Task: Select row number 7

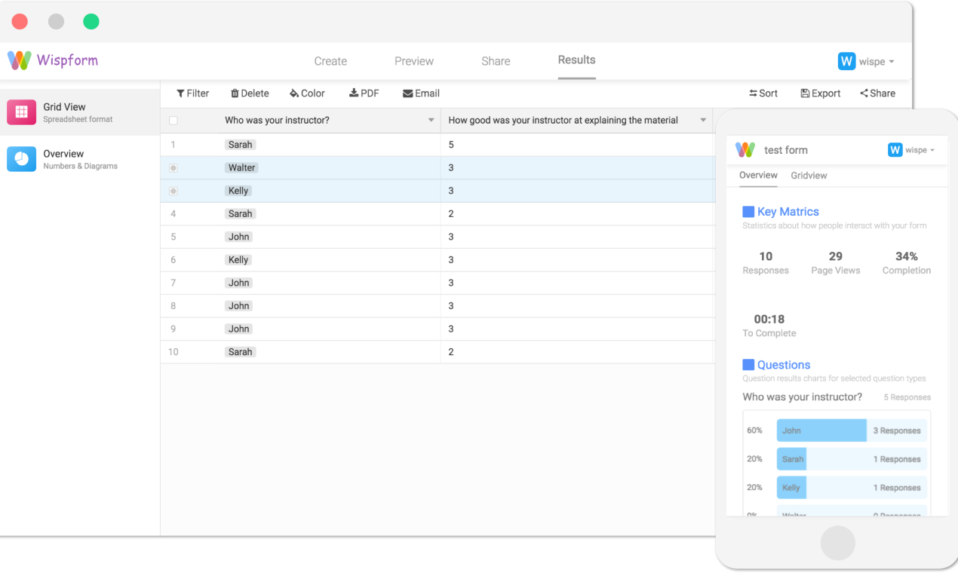Action: point(173,283)
